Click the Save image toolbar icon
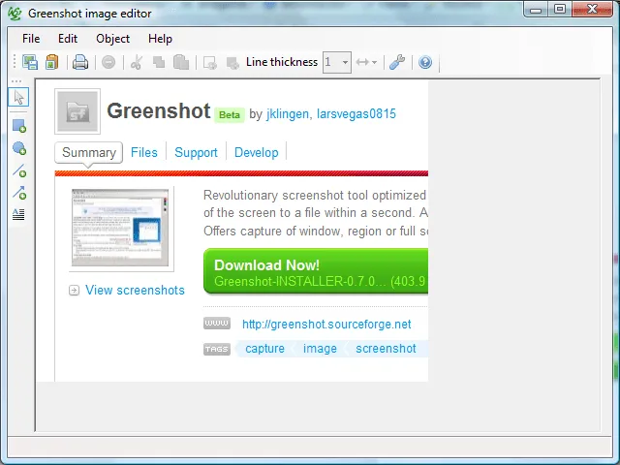This screenshot has width=620, height=465. [x=30, y=62]
